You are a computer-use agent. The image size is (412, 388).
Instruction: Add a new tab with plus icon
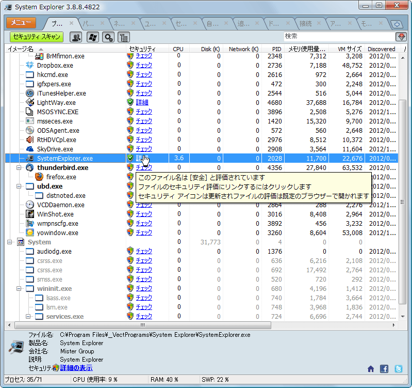pyautogui.click(x=397, y=24)
